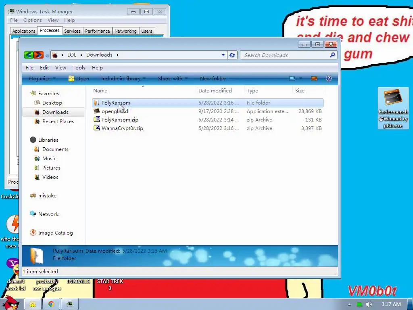Open the Organize dropdown

pyautogui.click(x=42, y=79)
